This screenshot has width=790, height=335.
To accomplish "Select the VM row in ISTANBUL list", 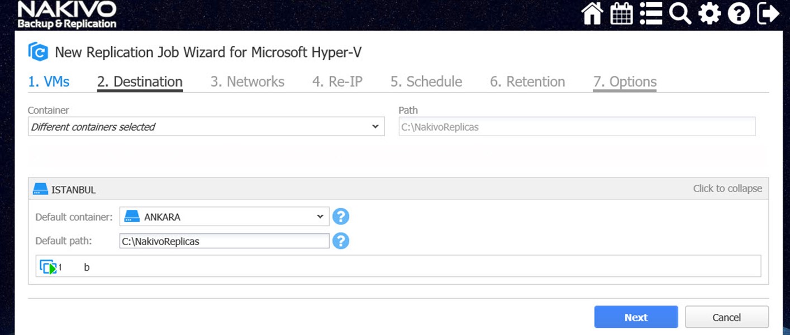I will pos(398,266).
